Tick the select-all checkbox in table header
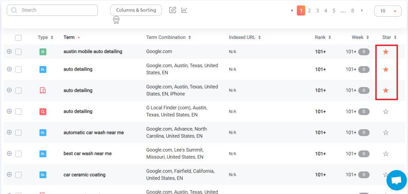This screenshot has width=408, height=194. [18, 38]
